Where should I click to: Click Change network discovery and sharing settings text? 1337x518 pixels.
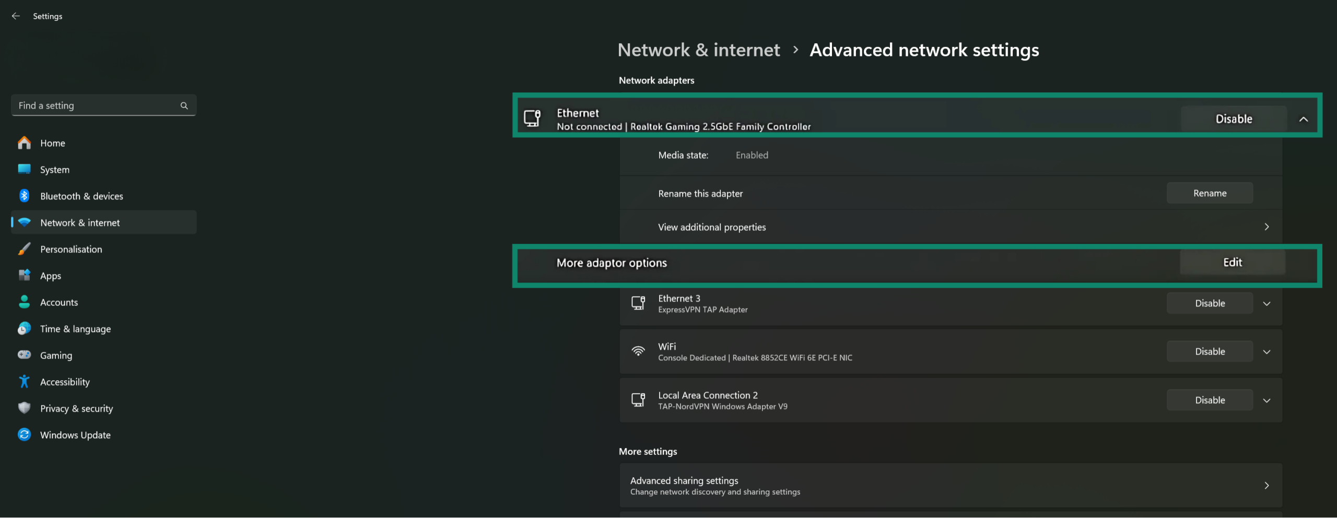[715, 492]
